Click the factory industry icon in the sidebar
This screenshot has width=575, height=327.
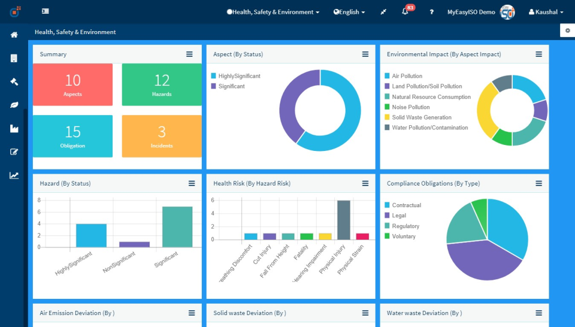[14, 128]
